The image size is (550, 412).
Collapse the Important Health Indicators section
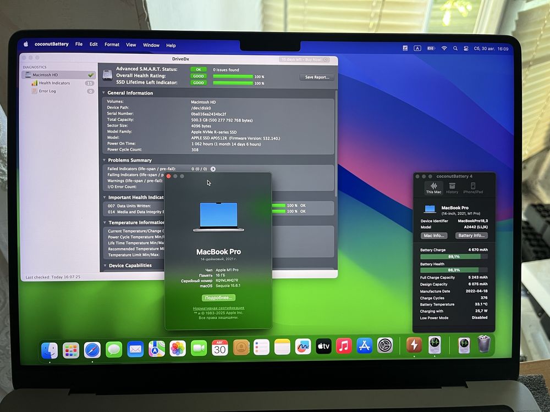click(105, 197)
